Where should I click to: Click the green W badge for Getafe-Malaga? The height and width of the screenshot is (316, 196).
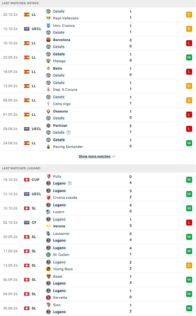(x=189, y=57)
